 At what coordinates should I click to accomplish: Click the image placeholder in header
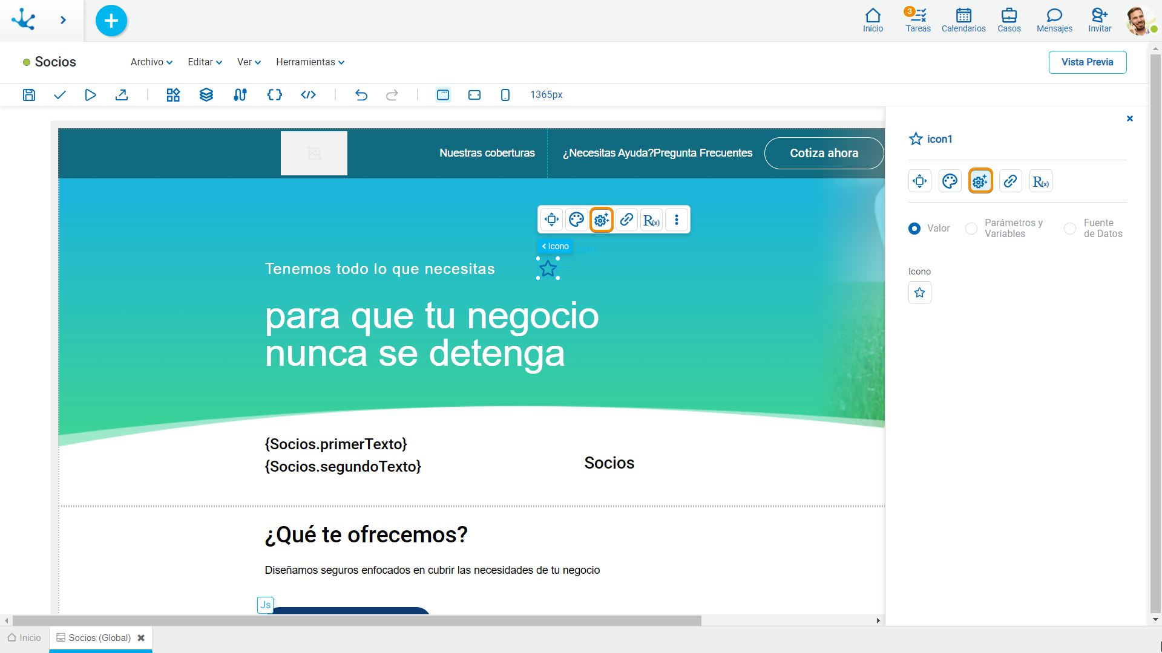(x=314, y=154)
